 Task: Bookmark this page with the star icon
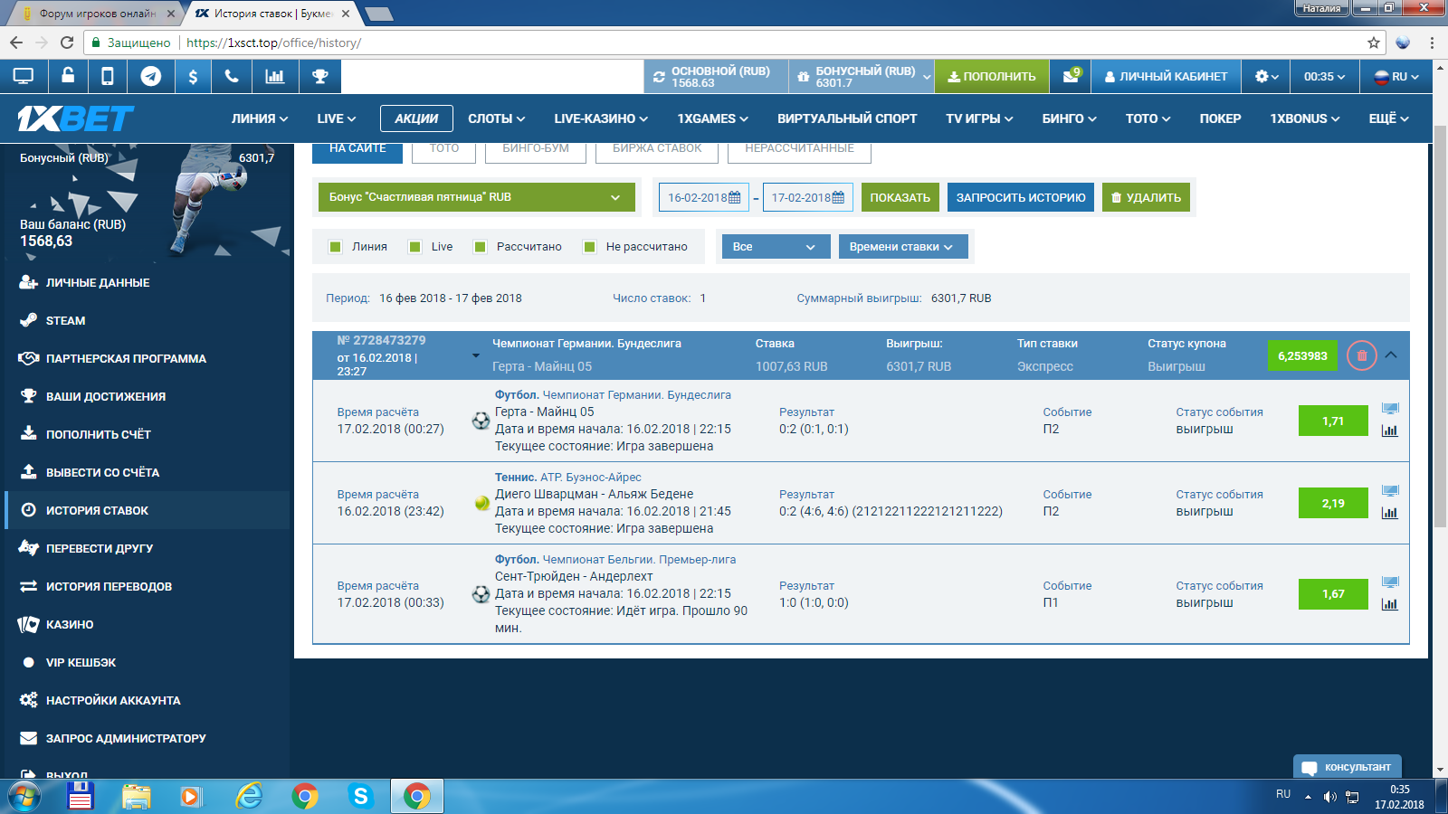pyautogui.click(x=1374, y=43)
